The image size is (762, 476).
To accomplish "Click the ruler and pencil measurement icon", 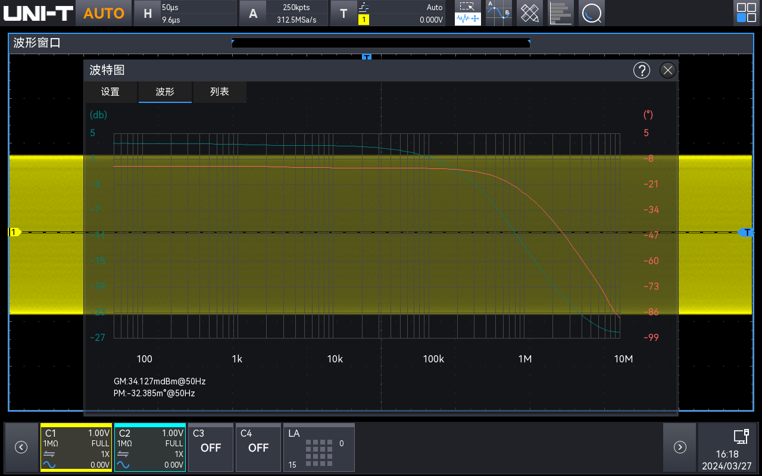I will [529, 13].
